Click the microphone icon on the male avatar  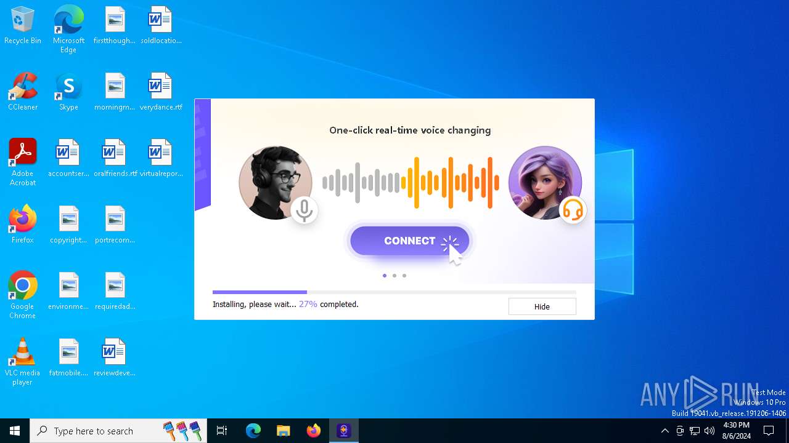click(303, 210)
